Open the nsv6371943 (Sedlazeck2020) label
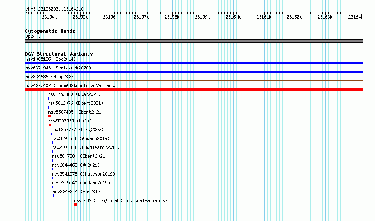375x221 pixels. coord(58,68)
